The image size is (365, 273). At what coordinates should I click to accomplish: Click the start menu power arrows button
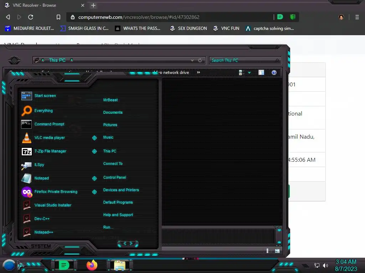point(128,243)
